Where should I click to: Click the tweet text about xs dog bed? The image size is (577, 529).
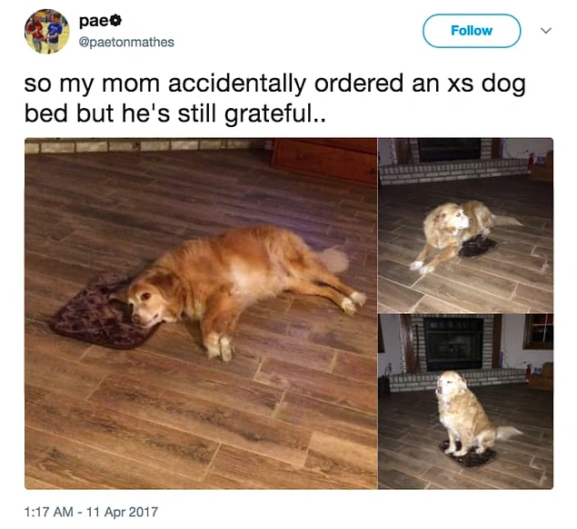(x=274, y=98)
